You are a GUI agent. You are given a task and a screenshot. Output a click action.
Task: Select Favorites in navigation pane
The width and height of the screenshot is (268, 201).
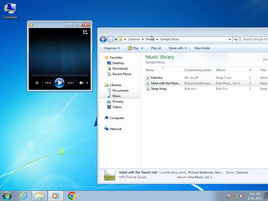116,58
